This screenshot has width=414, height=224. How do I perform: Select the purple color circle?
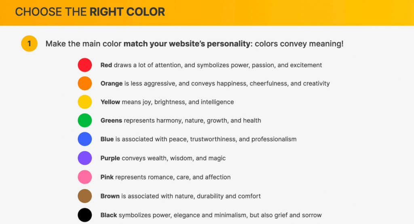pyautogui.click(x=85, y=158)
